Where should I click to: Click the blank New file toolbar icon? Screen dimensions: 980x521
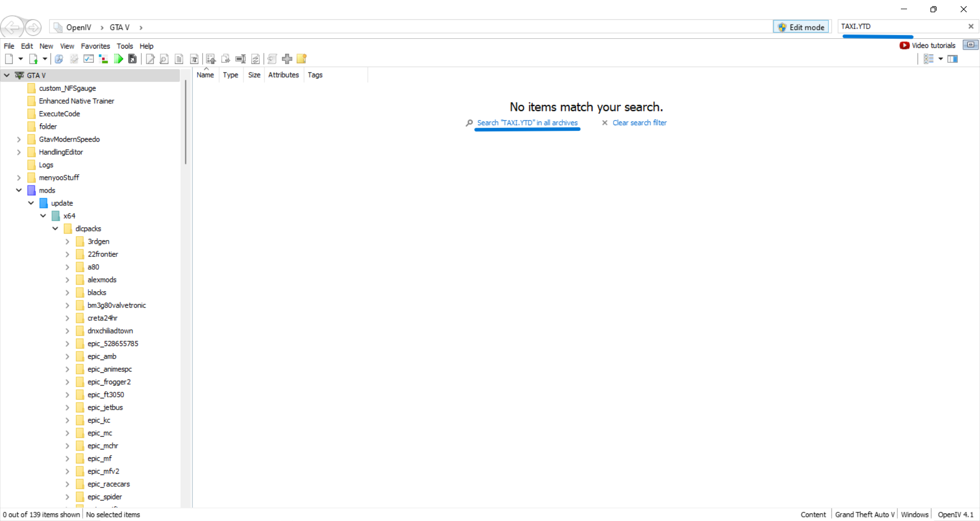[x=9, y=59]
